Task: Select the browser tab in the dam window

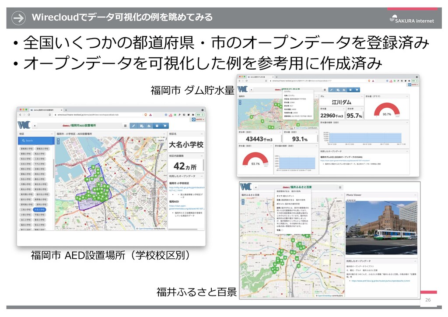Action: click(x=260, y=77)
